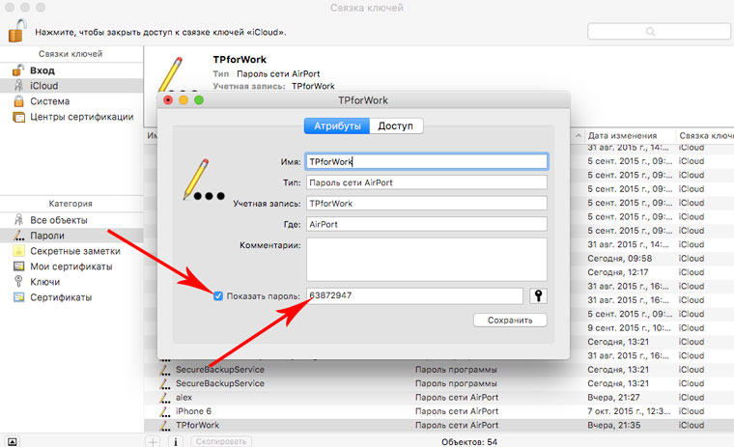This screenshot has width=734, height=447.
Task: Click the Имя text field with TPforWork
Action: click(x=427, y=161)
